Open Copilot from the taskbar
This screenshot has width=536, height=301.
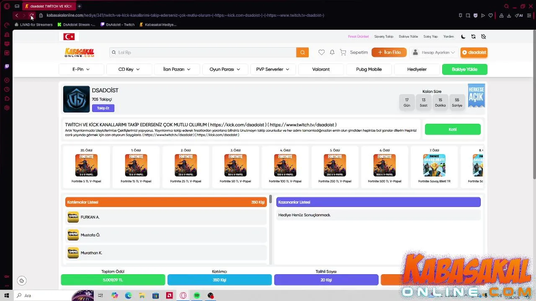[x=115, y=296]
